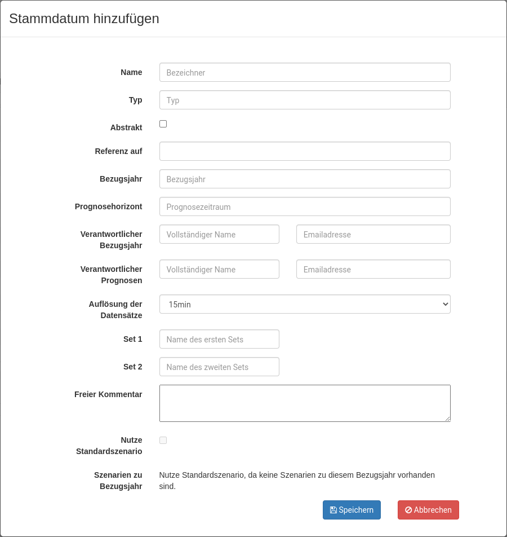Focus the Set 1 name field
507x537 pixels.
[x=219, y=339]
